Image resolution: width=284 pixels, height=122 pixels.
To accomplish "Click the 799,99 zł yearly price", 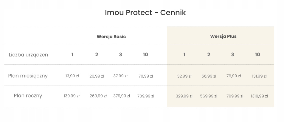I will coord(235,96).
